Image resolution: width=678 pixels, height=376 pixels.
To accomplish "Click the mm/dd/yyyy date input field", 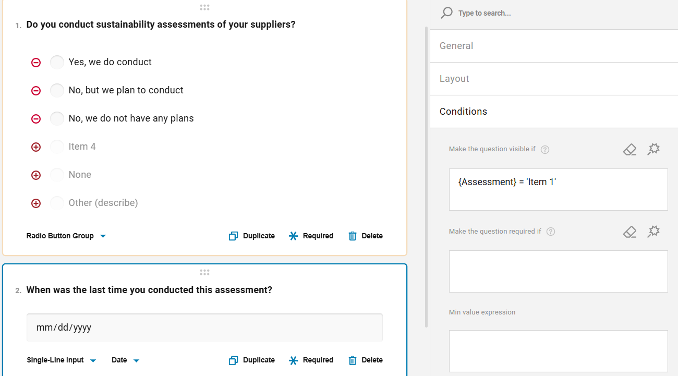I will pos(204,328).
